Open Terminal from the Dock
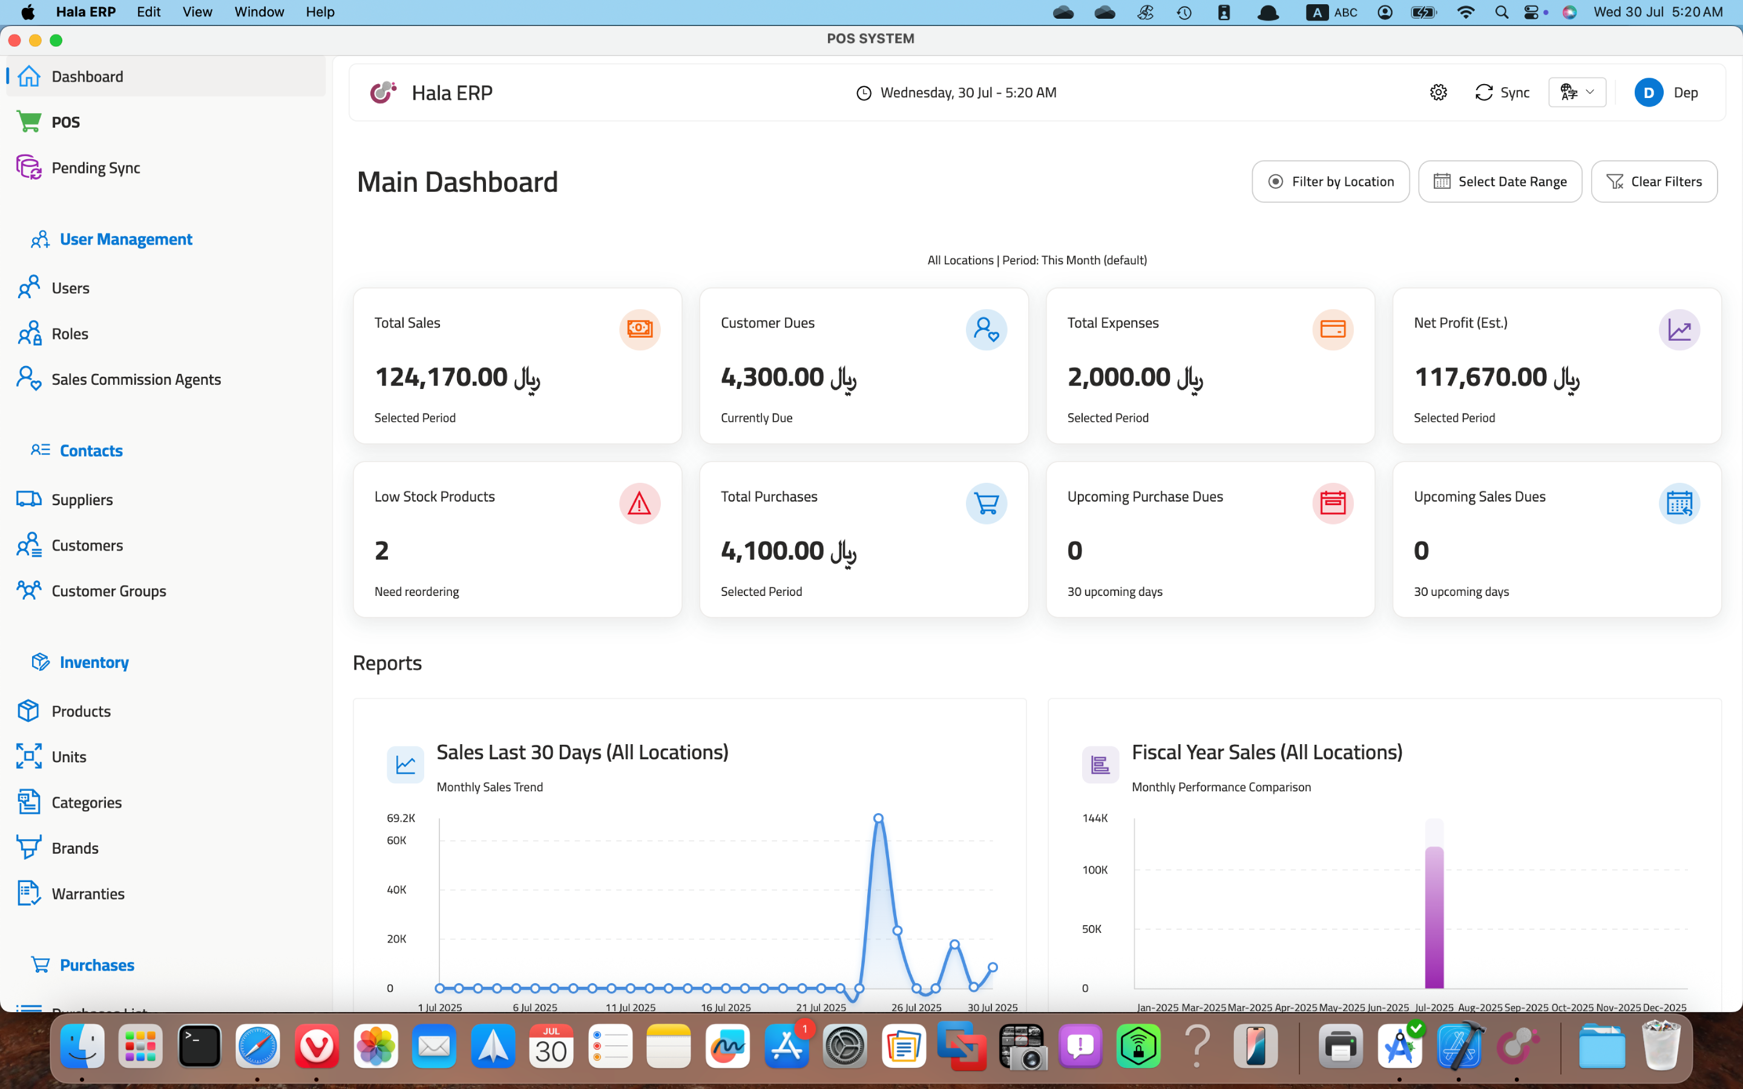The height and width of the screenshot is (1089, 1743). point(199,1046)
